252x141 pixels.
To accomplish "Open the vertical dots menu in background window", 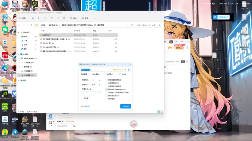I will pos(187,48).
